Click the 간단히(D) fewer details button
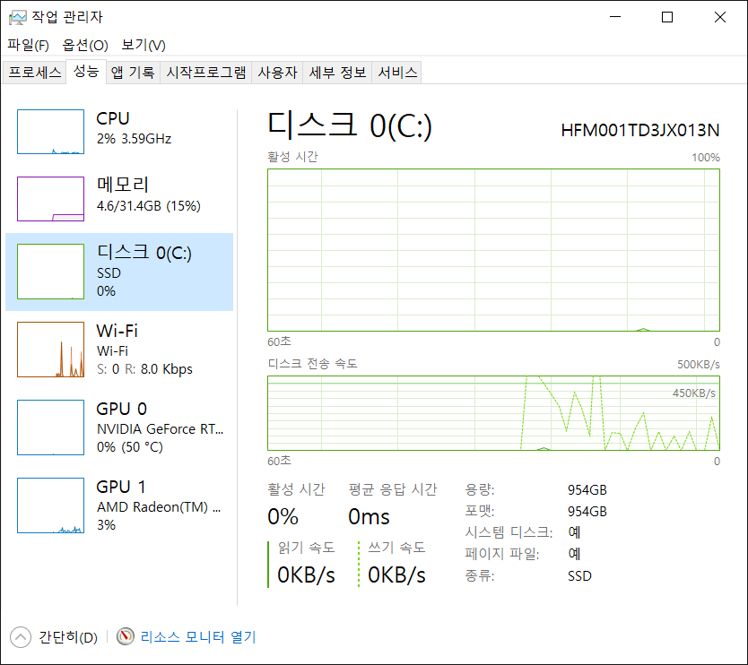The height and width of the screenshot is (665, 748). pyautogui.click(x=67, y=637)
